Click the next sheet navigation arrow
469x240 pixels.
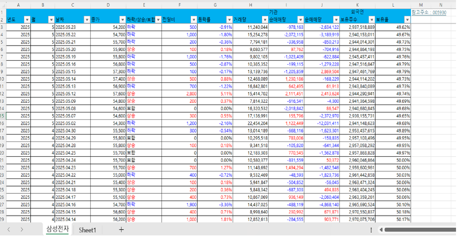22,230
